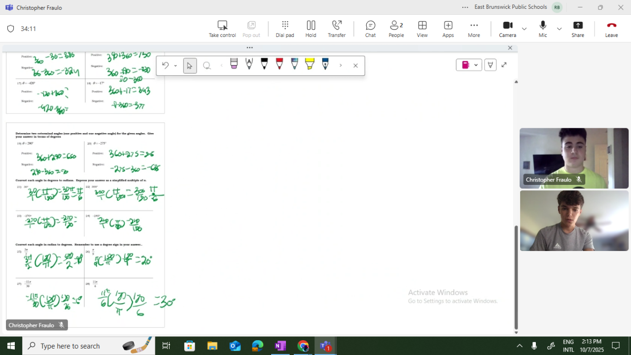The width and height of the screenshot is (631, 355).
Task: Leave the call
Action: tap(611, 29)
